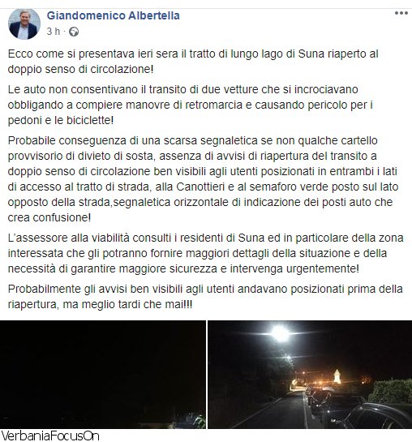Image resolution: width=412 pixels, height=442 pixels.
Task: Click the globe public-privacy icon
Action: click(x=74, y=32)
